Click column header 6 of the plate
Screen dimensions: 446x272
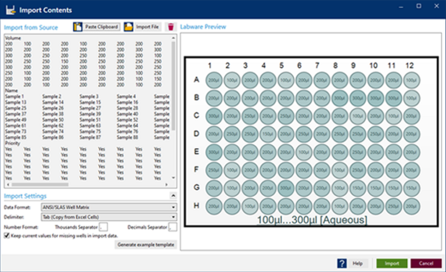[299, 65]
